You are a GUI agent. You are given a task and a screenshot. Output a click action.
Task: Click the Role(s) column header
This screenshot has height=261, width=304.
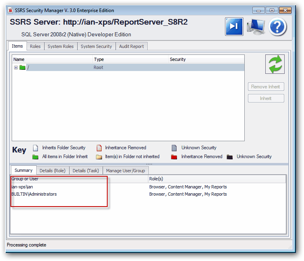pos(217,179)
